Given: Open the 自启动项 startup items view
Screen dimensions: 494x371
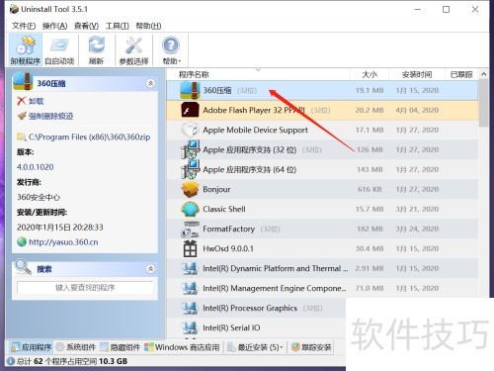Looking at the screenshot, I should [x=59, y=49].
